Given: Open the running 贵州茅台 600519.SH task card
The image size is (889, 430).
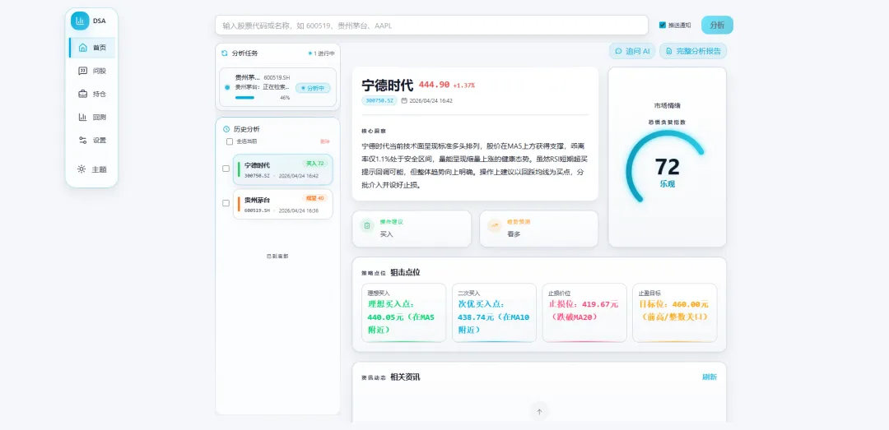Looking at the screenshot, I should [278, 87].
